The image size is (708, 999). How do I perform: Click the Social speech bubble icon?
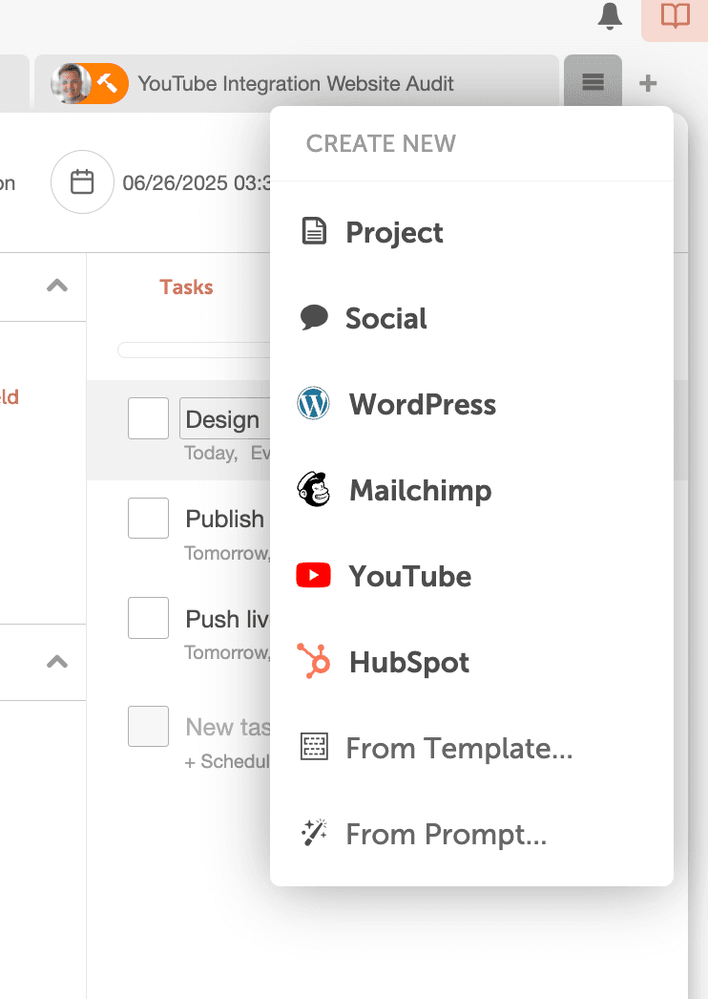(x=314, y=317)
